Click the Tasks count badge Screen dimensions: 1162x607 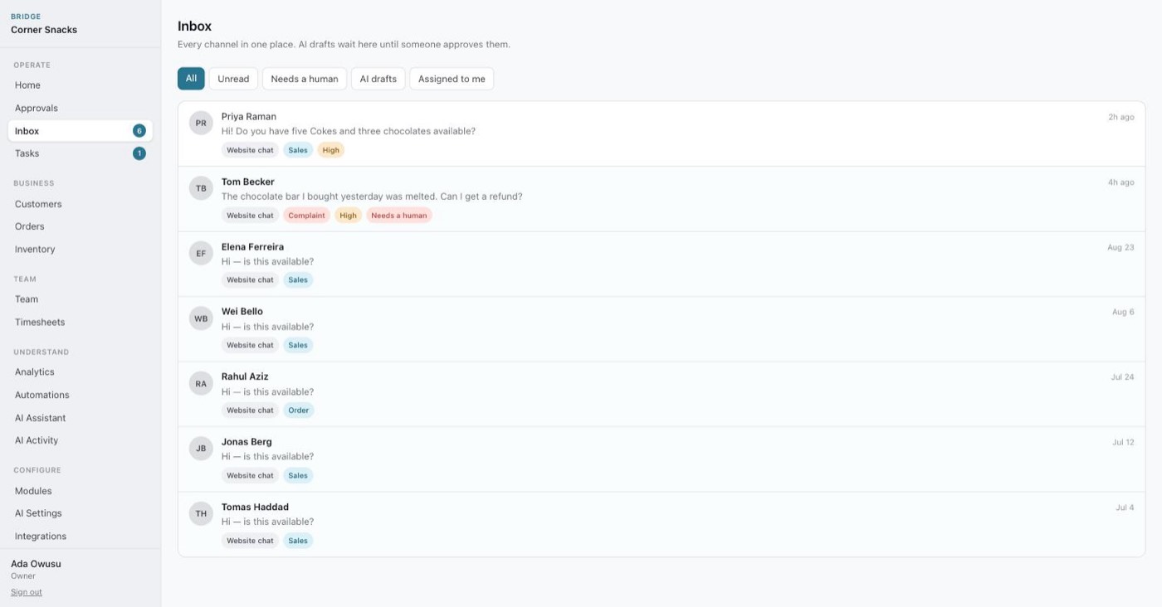(139, 153)
